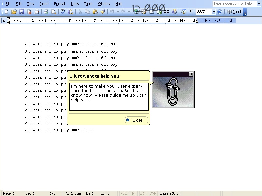Toggle REC macro recording in status bar

123,193
